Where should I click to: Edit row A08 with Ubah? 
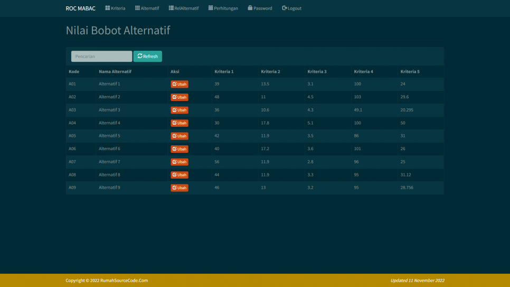[180, 175]
